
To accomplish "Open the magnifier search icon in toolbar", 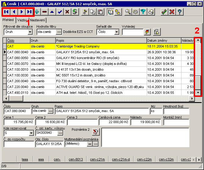I will point(128,12).
